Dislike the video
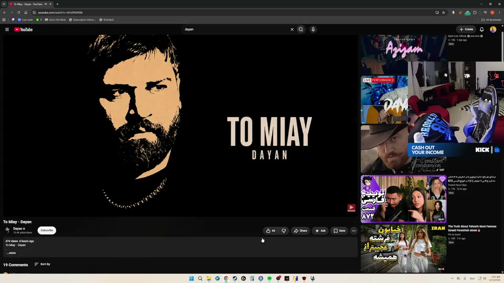 283,231
